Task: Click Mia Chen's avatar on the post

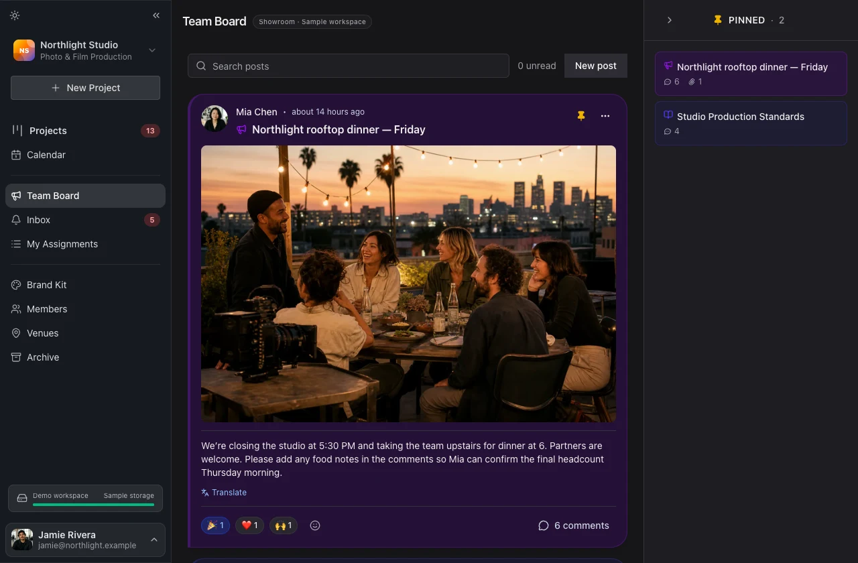Action: tap(214, 119)
